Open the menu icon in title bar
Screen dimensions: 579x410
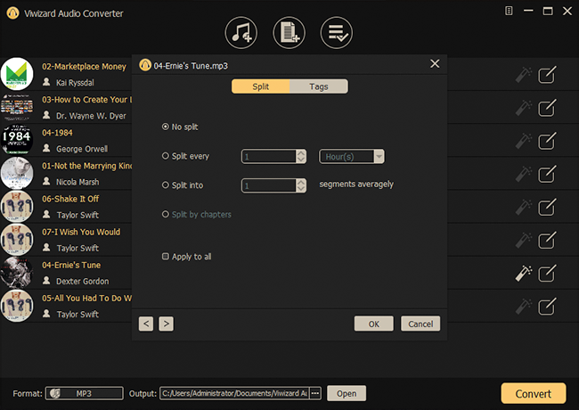[x=509, y=11]
